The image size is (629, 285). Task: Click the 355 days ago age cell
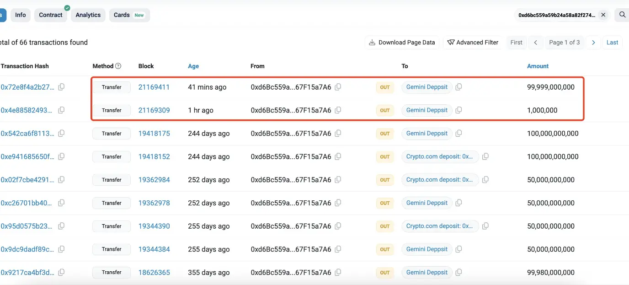(209, 272)
